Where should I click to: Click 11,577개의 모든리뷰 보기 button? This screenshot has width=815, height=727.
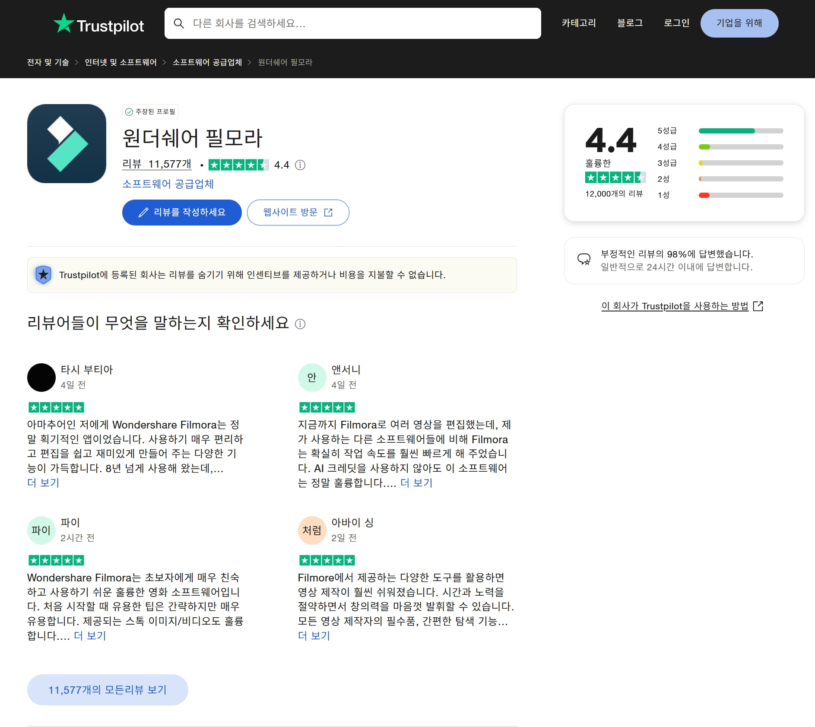(x=108, y=690)
